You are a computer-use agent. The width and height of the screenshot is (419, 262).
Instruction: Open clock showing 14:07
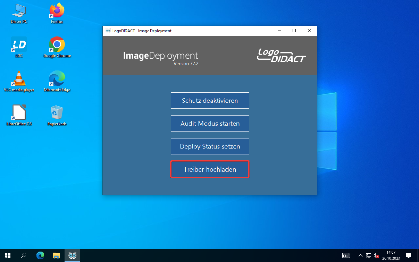pyautogui.click(x=391, y=255)
